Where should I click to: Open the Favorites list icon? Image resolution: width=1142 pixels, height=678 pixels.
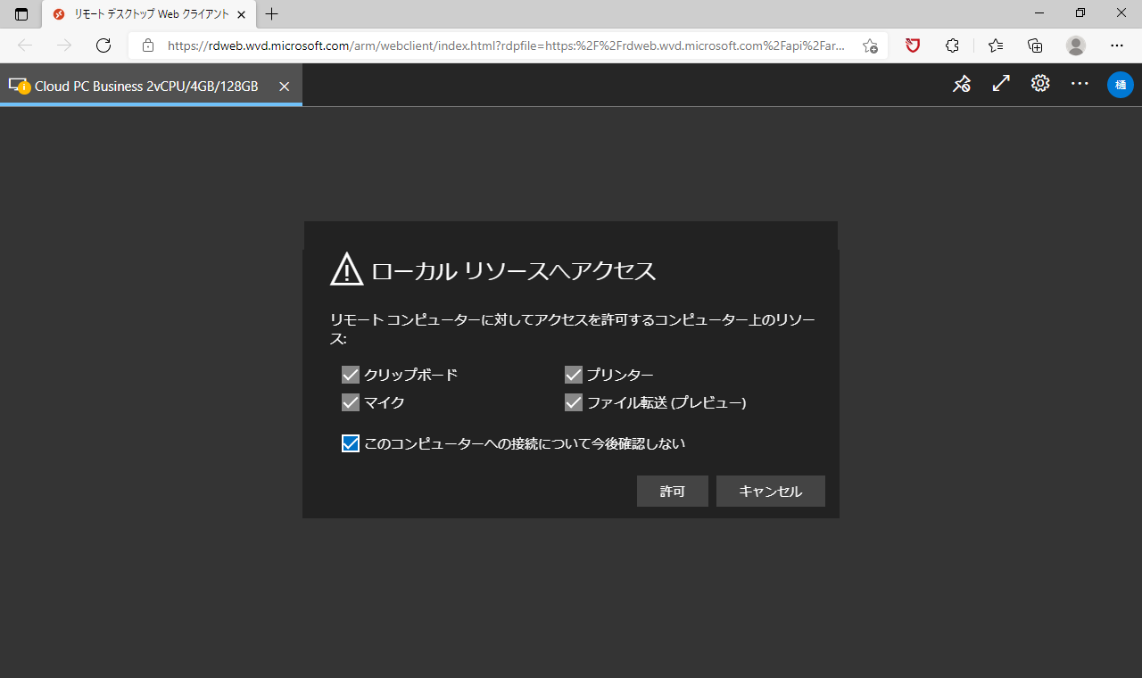pyautogui.click(x=996, y=45)
